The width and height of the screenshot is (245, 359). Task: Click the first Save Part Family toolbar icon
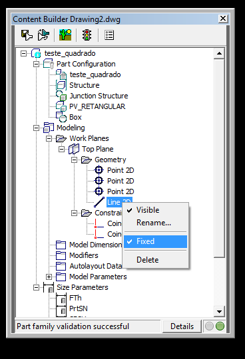(27, 35)
